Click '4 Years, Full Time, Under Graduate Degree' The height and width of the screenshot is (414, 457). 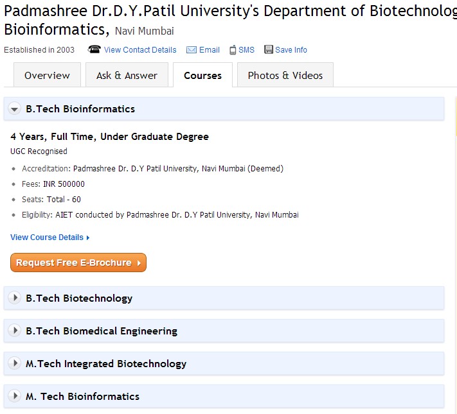(x=109, y=137)
